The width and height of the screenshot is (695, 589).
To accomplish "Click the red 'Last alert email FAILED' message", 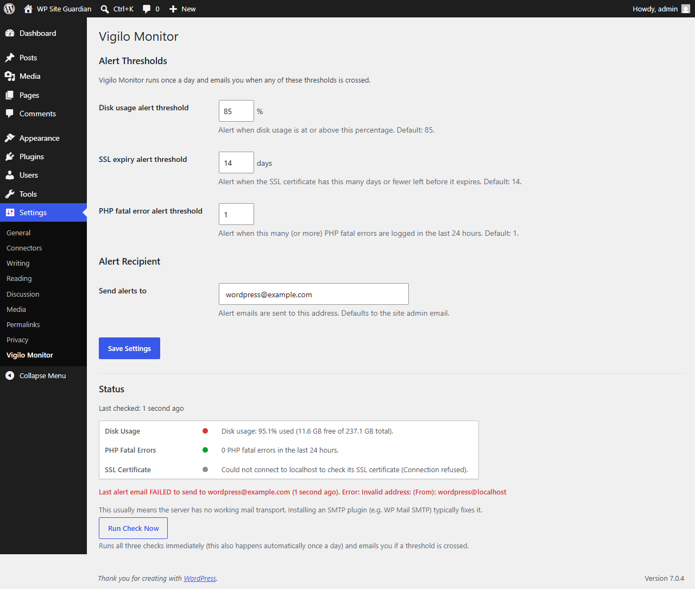I will (x=302, y=492).
